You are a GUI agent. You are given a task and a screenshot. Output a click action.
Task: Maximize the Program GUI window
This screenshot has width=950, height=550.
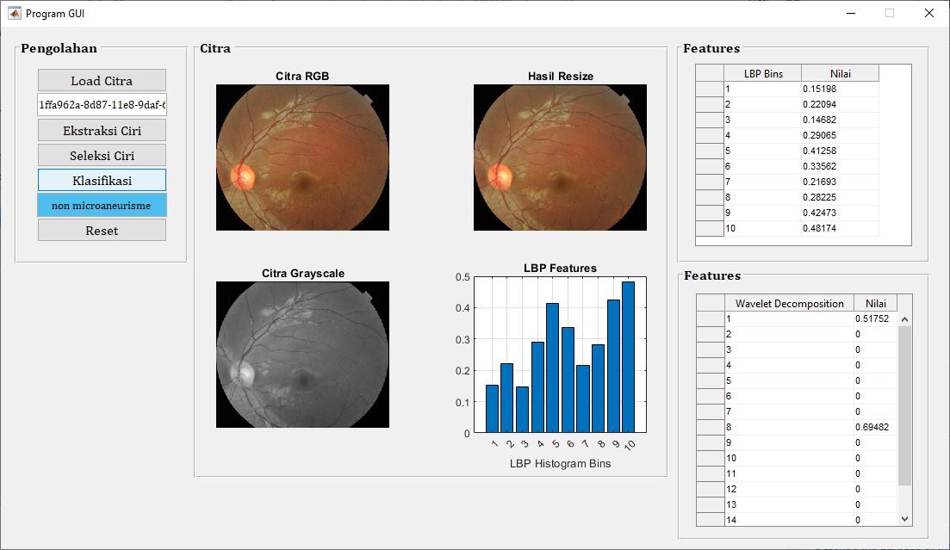pos(890,14)
